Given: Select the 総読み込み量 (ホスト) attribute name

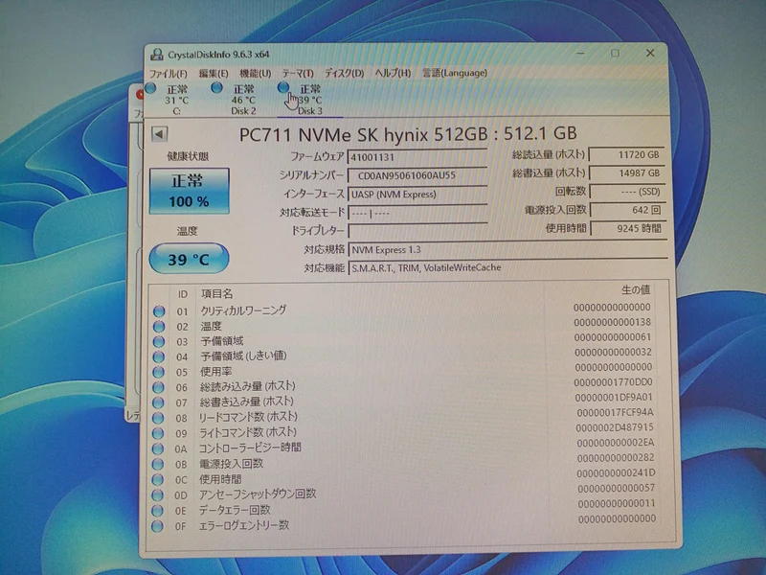Looking at the screenshot, I should click(x=248, y=386).
